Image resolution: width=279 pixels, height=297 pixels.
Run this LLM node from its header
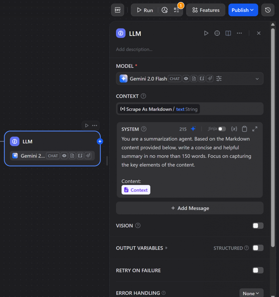pyautogui.click(x=206, y=33)
